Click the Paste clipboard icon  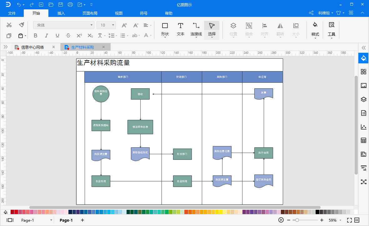[x=21, y=36]
